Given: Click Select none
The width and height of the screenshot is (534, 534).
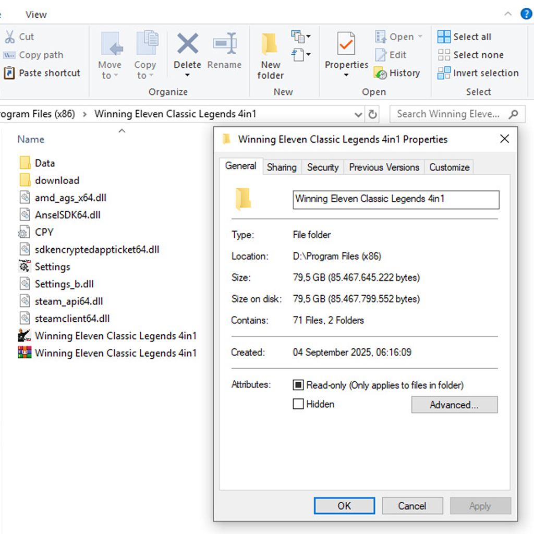Looking at the screenshot, I should coord(471,55).
